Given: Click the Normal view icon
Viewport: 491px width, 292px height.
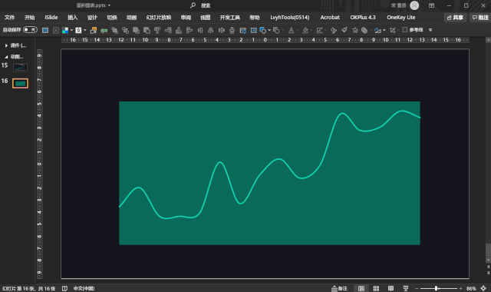Looking at the screenshot, I should (x=361, y=288).
